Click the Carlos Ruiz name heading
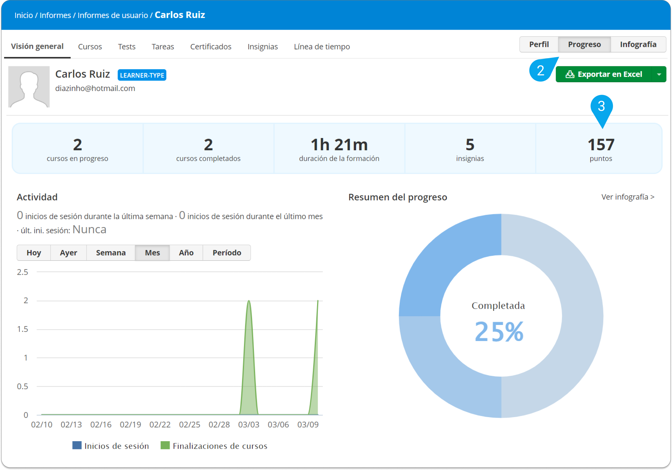Screen dimensions: 672x470 [x=83, y=74]
